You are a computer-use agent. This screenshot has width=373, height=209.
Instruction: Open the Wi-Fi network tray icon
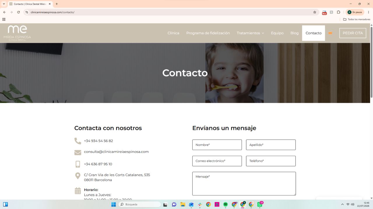[x=348, y=204]
